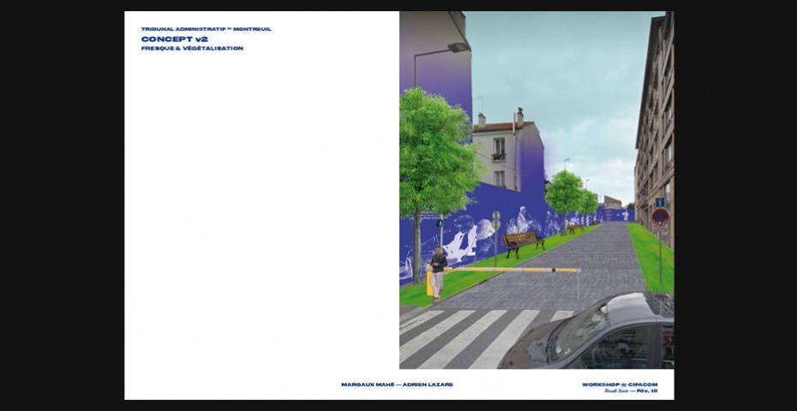797x411 pixels.
Task: Select the "TRIBUNAL ADMINISTRATIF — MONTREUIL" title text
Action: tap(206, 29)
